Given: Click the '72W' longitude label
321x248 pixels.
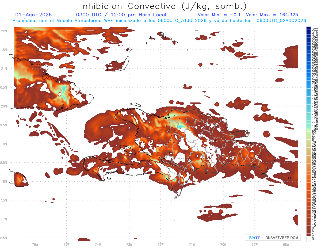Looking at the screenshot, I should click(160, 244).
